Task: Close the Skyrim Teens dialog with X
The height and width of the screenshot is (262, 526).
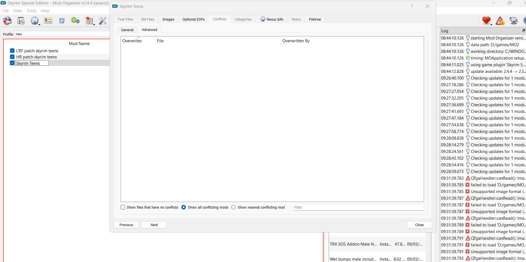Action: coord(428,6)
